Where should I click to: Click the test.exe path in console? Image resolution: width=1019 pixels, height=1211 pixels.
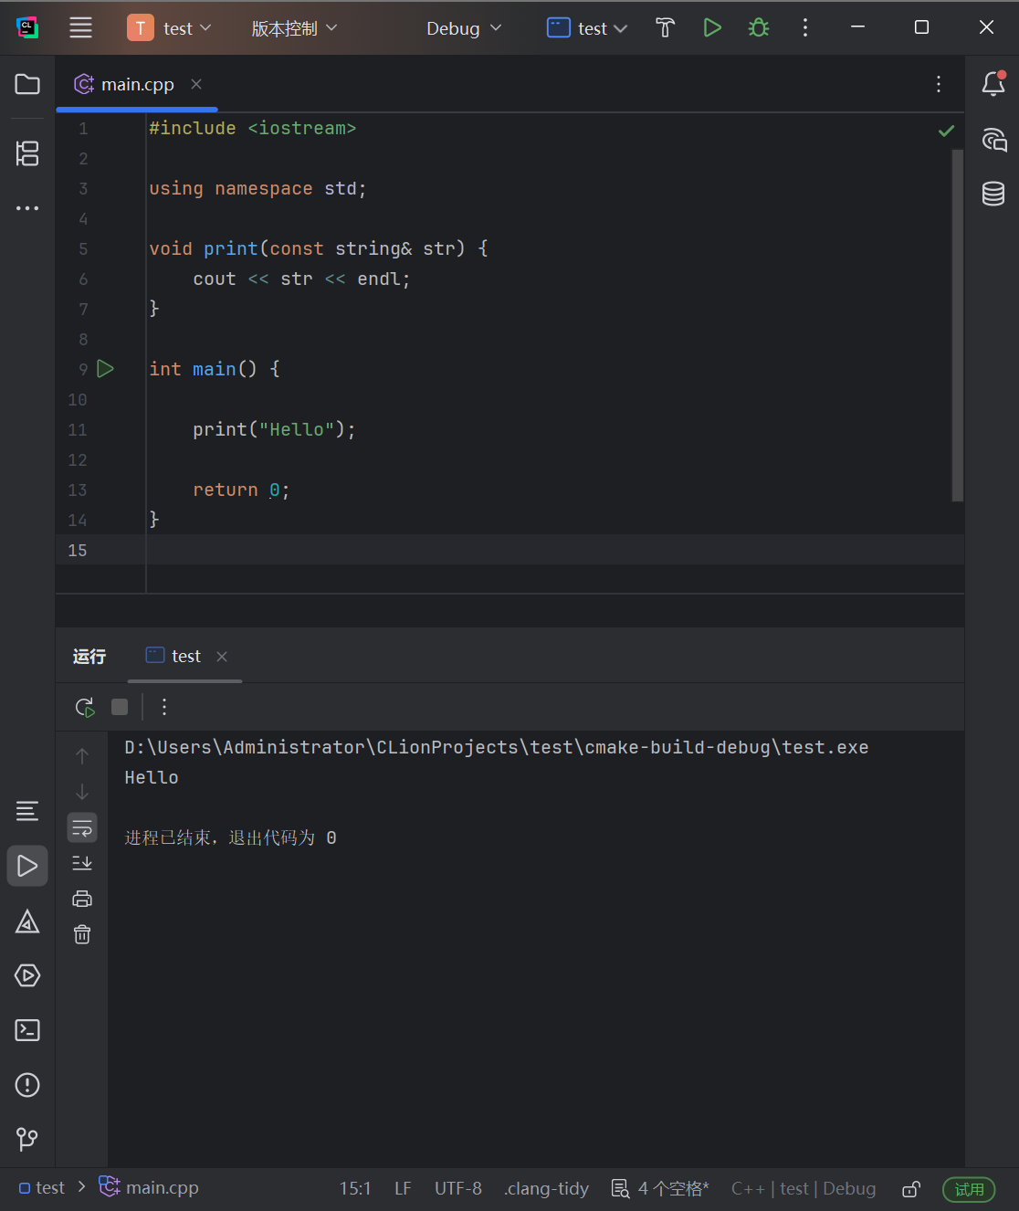pos(497,747)
